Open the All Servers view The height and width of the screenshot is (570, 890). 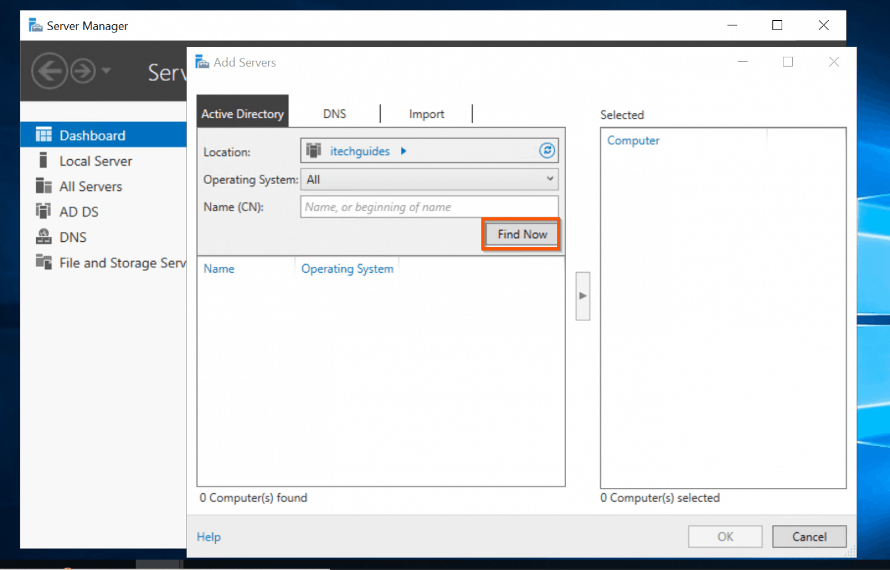pyautogui.click(x=91, y=186)
